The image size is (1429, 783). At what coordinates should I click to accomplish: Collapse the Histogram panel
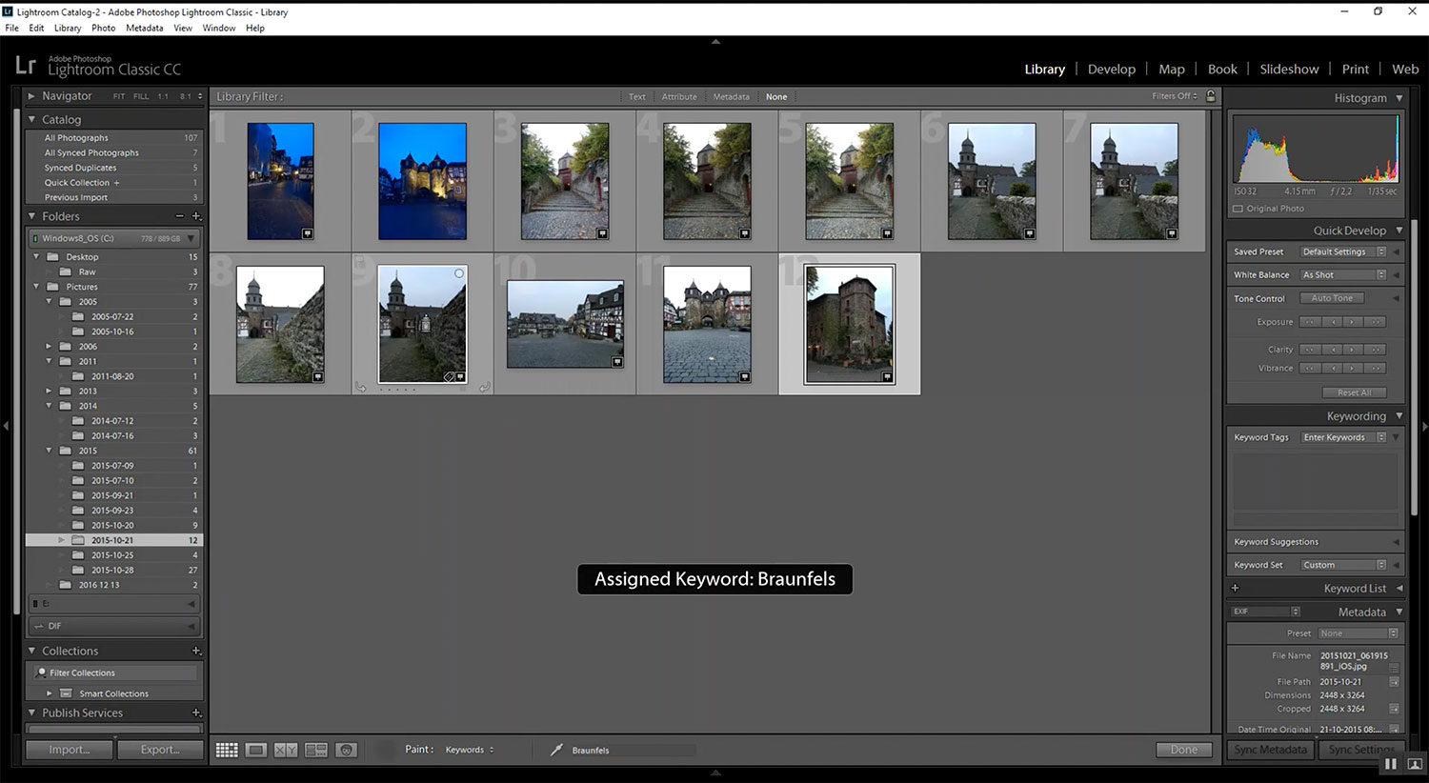pyautogui.click(x=1399, y=98)
